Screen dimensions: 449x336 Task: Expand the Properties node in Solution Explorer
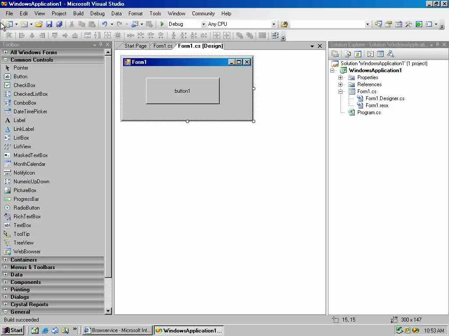[x=340, y=77]
